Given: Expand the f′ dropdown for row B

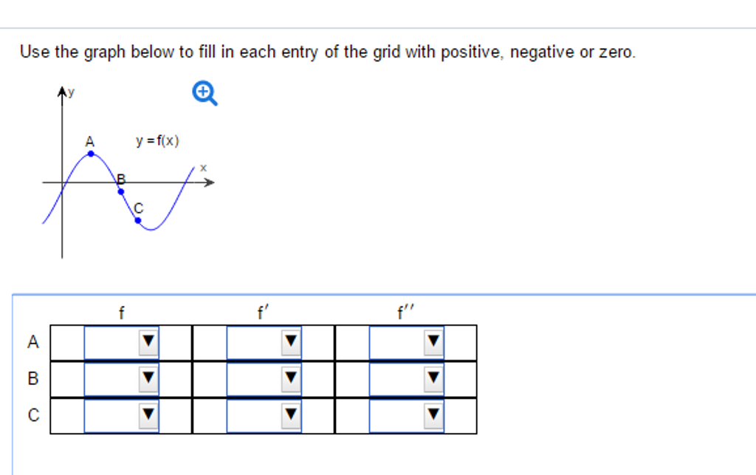Looking at the screenshot, I should click(264, 379).
